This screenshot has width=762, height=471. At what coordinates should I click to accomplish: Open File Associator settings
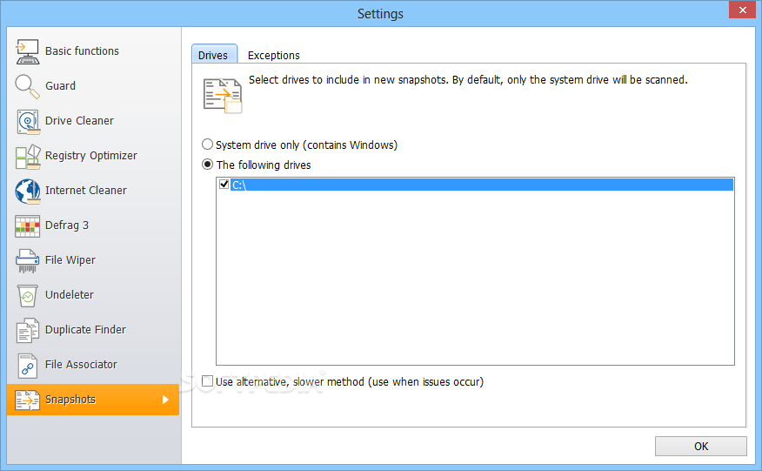[x=81, y=365]
